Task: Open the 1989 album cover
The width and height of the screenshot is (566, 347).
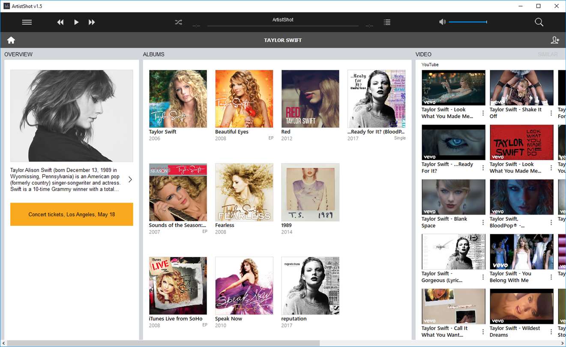Action: click(x=310, y=192)
